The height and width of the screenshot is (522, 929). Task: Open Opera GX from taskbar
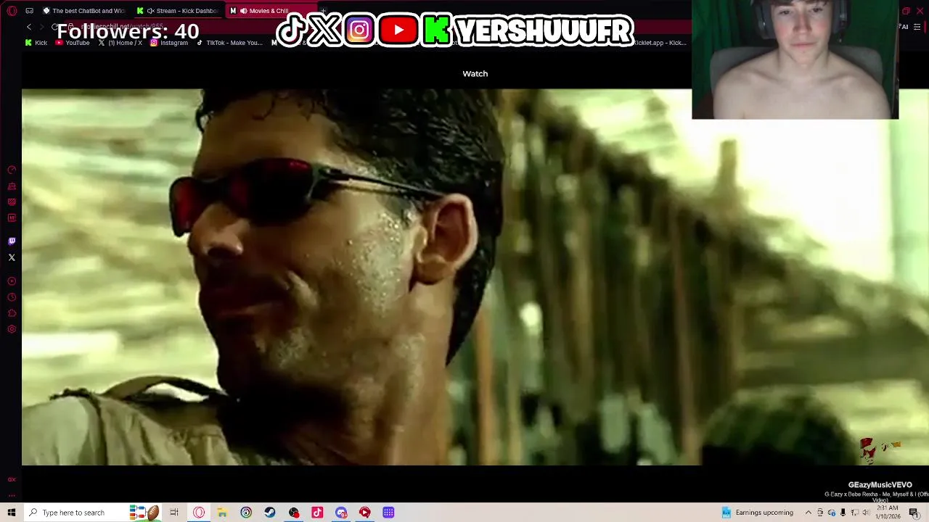point(199,513)
